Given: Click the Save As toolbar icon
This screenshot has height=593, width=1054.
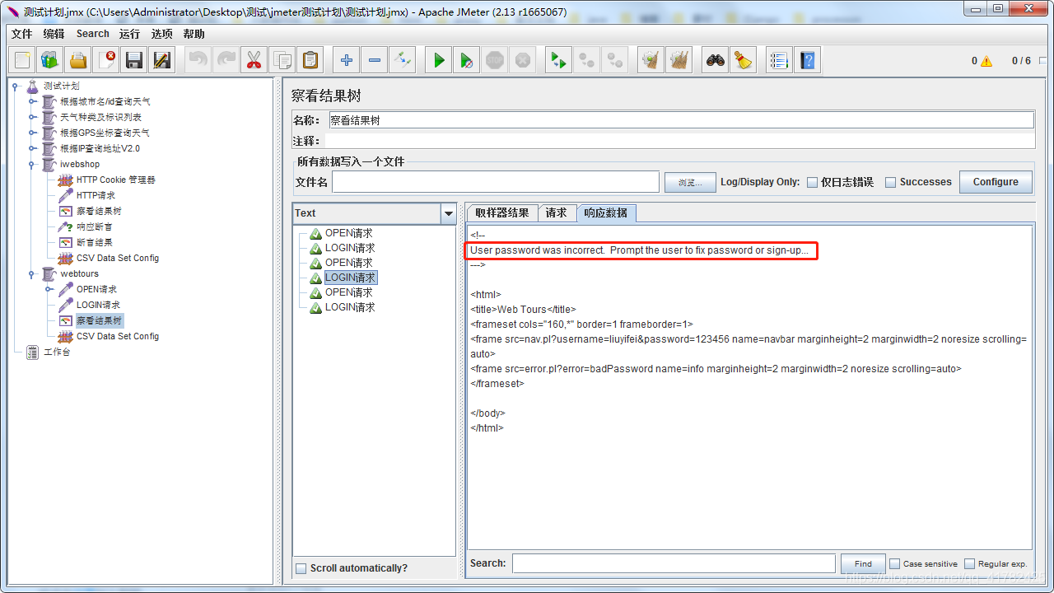Looking at the screenshot, I should pyautogui.click(x=162, y=60).
